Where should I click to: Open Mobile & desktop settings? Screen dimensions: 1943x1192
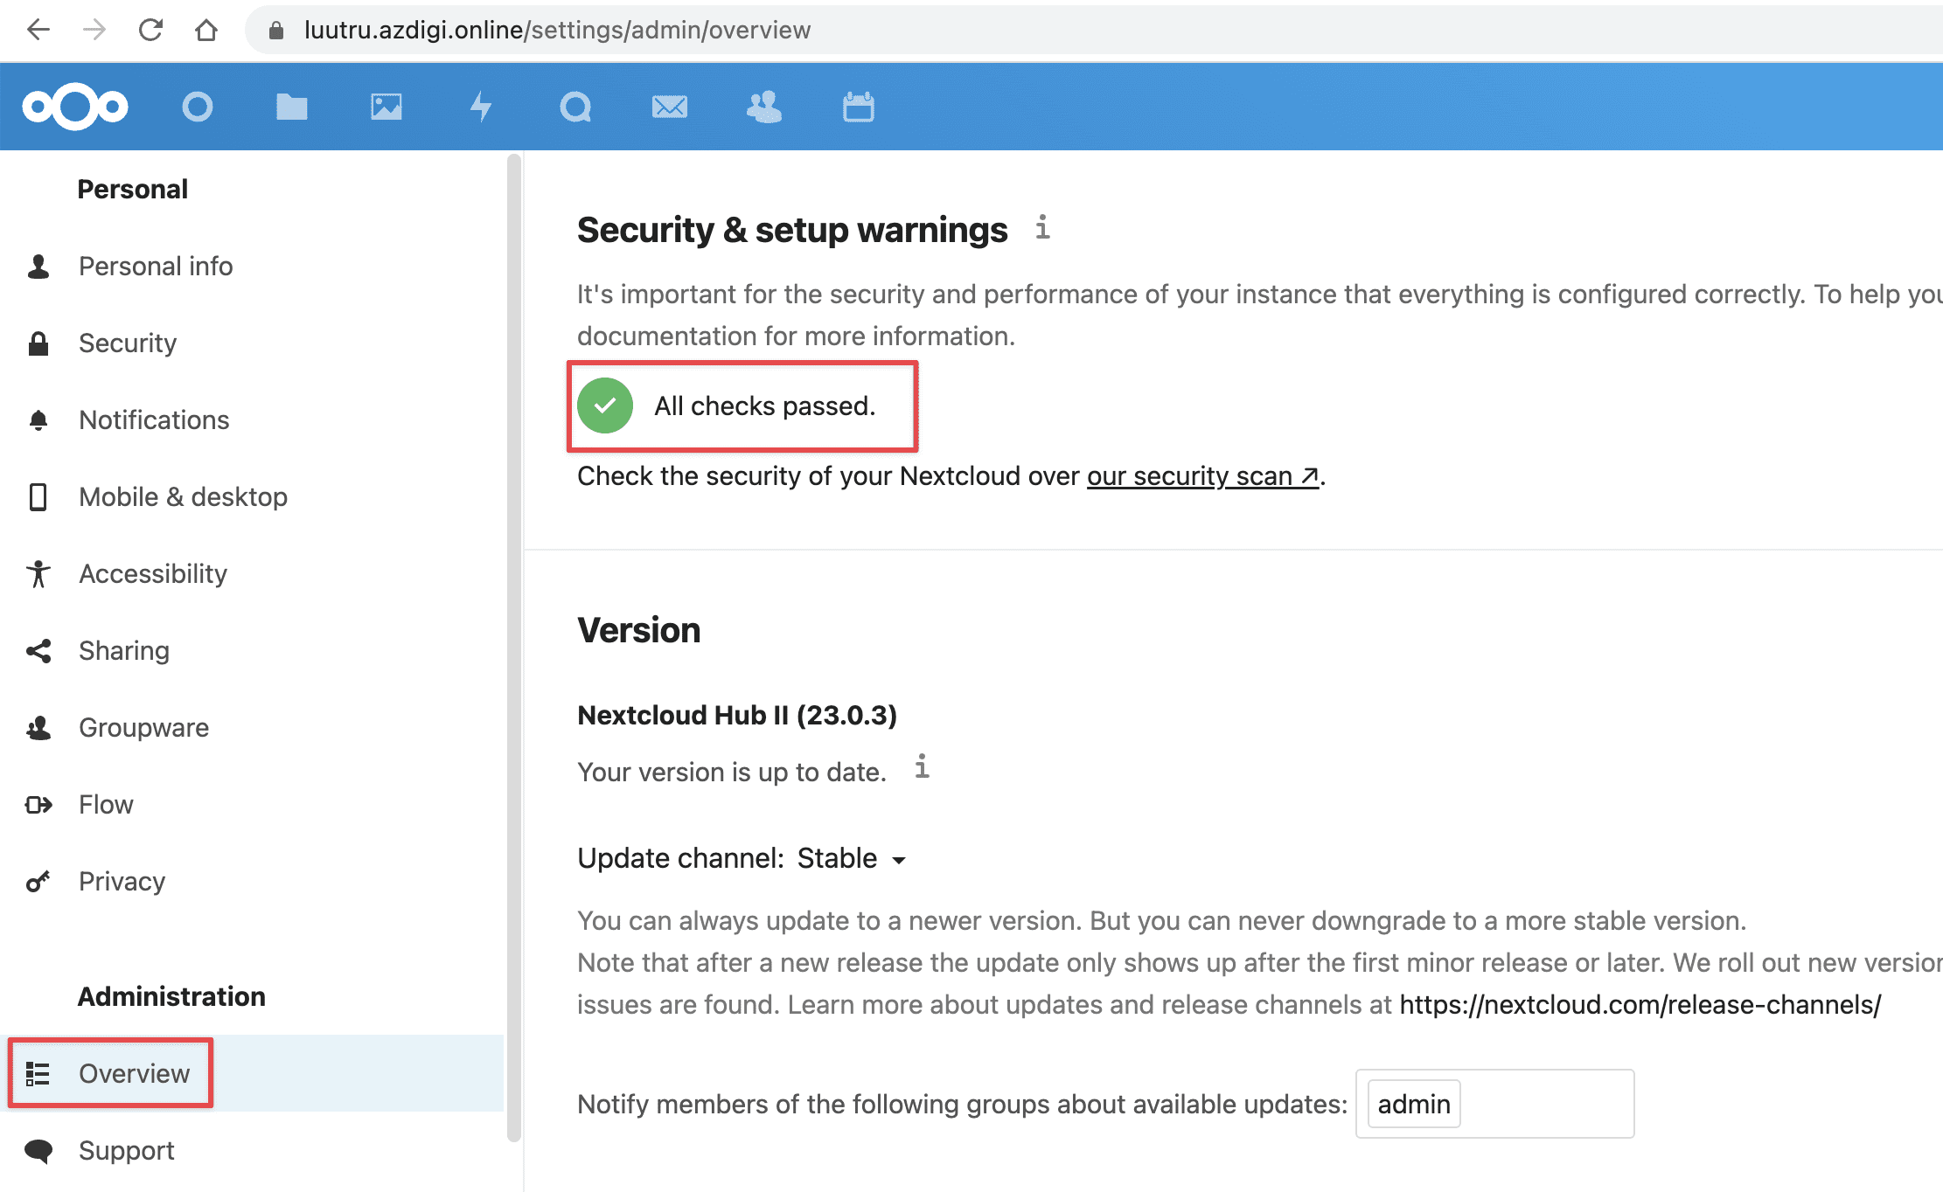click(252, 496)
